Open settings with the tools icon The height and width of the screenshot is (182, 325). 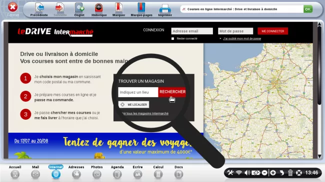(230, 173)
